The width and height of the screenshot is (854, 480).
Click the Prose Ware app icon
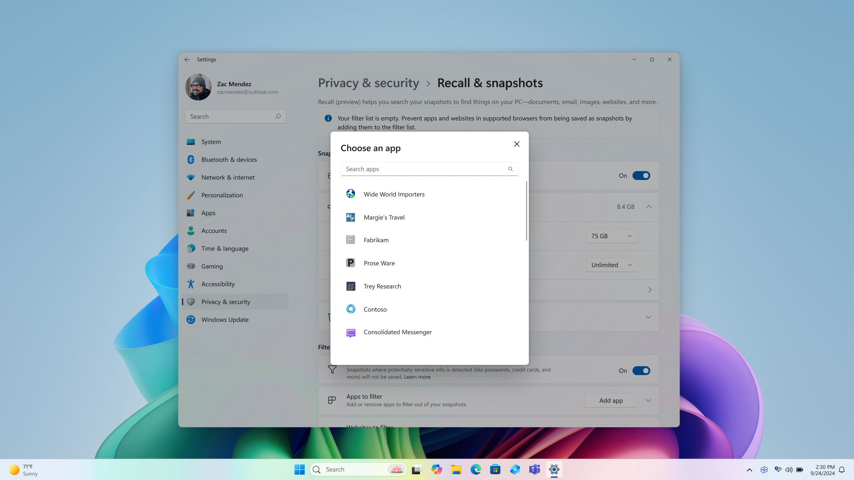(x=350, y=263)
